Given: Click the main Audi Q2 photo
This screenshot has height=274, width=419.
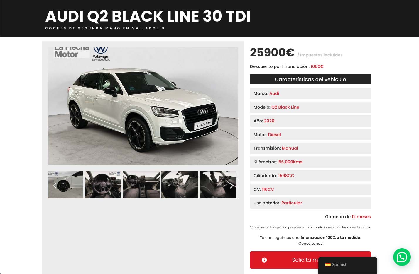Looking at the screenshot, I should coord(143,106).
